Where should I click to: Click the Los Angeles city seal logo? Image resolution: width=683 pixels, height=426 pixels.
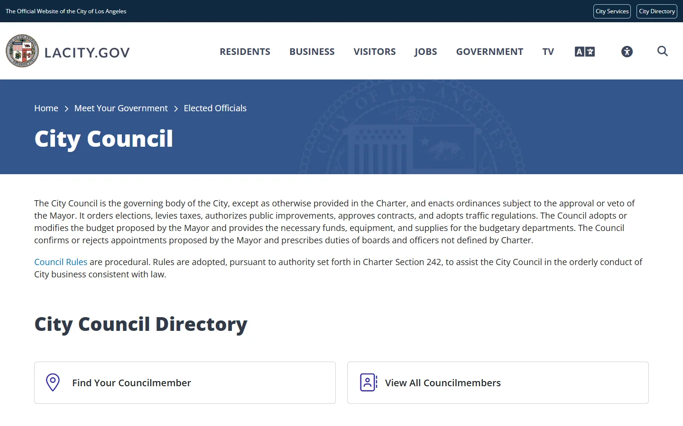click(x=22, y=51)
